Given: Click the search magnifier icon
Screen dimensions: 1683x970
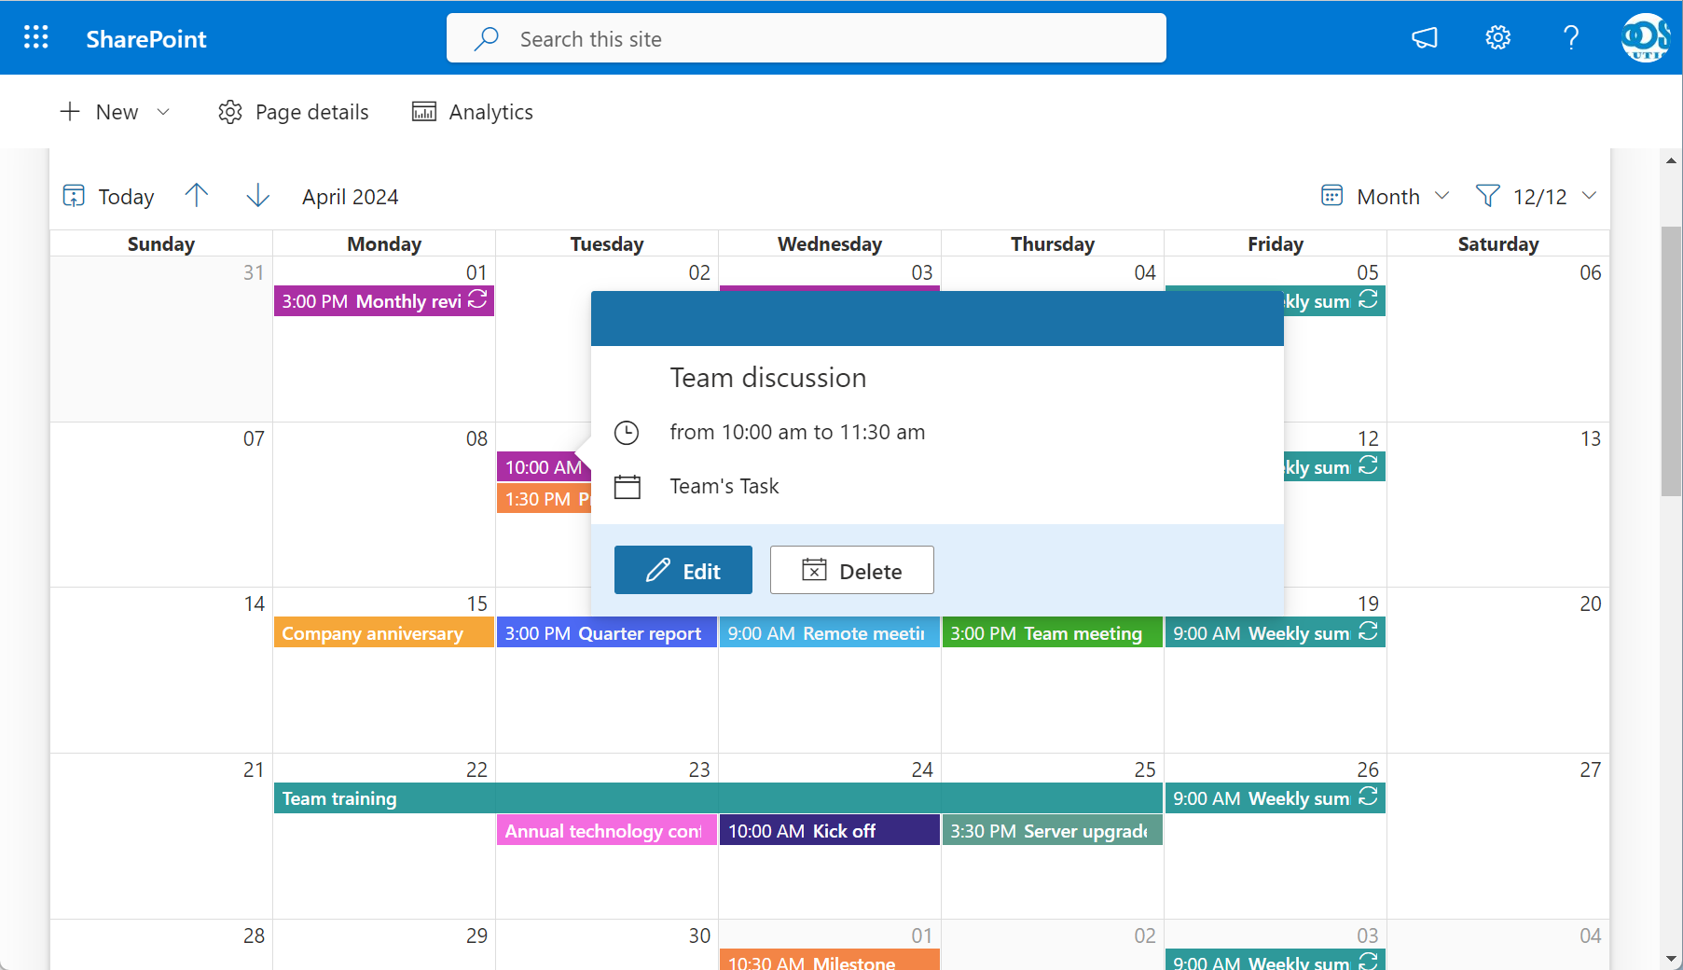Looking at the screenshot, I should coord(487,38).
